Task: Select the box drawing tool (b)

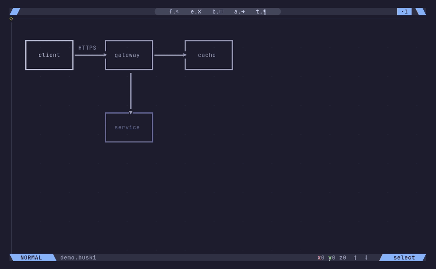Action: 218,11
